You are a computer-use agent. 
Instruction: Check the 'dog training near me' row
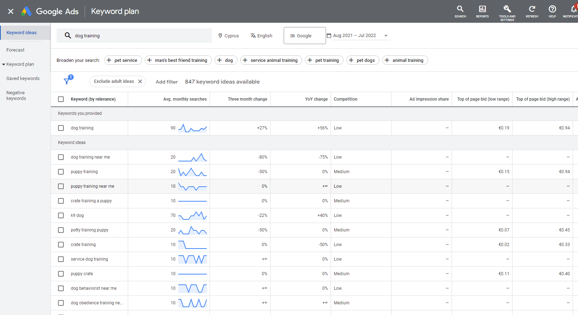pos(61,157)
